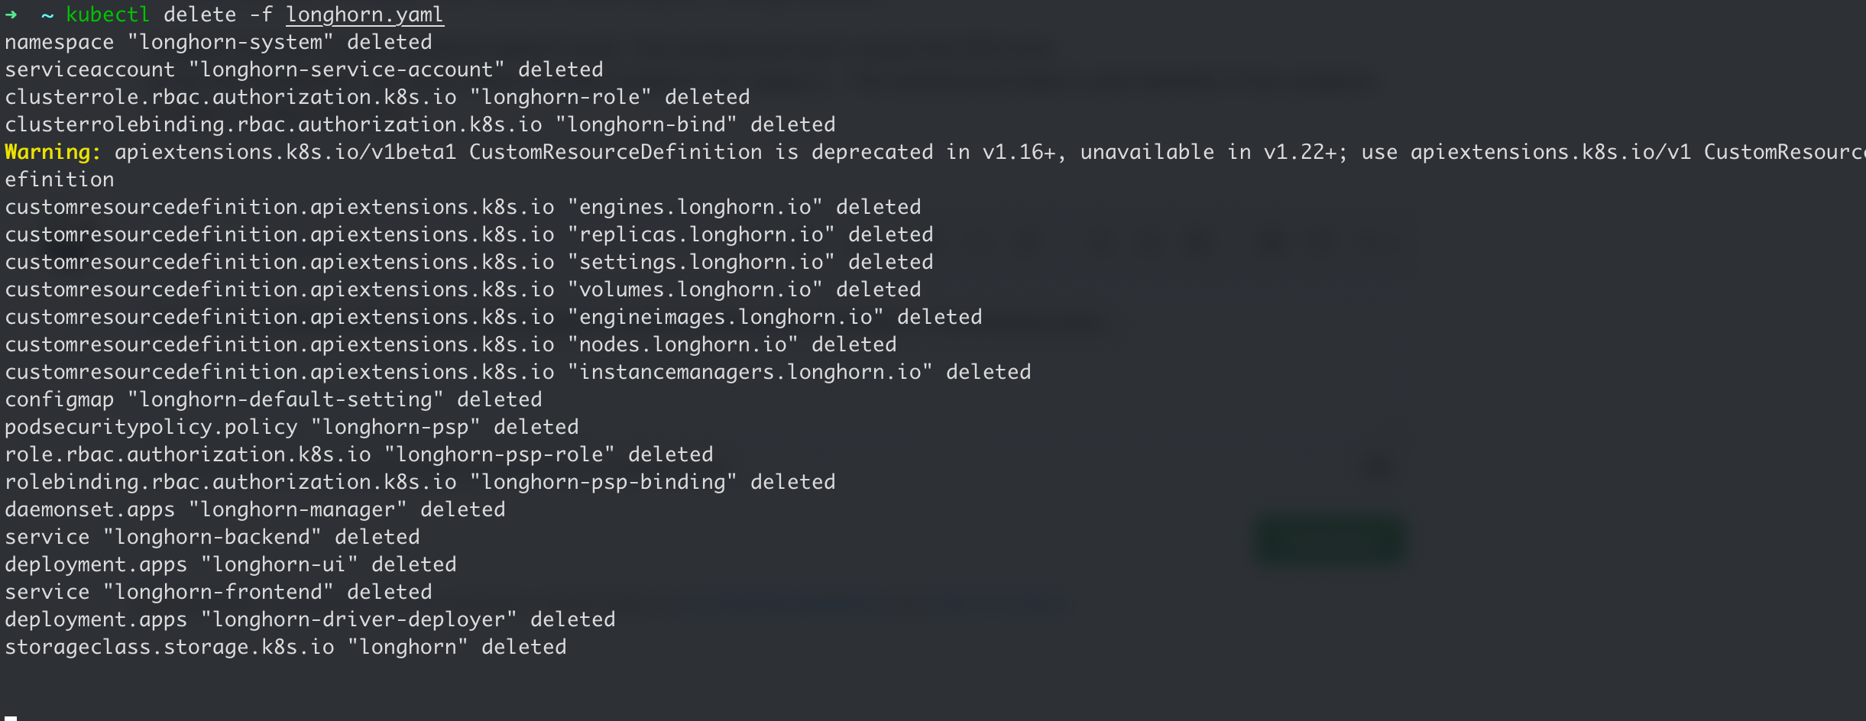Click the serviceaccount "longhorn-service-account" line

pyautogui.click(x=304, y=70)
